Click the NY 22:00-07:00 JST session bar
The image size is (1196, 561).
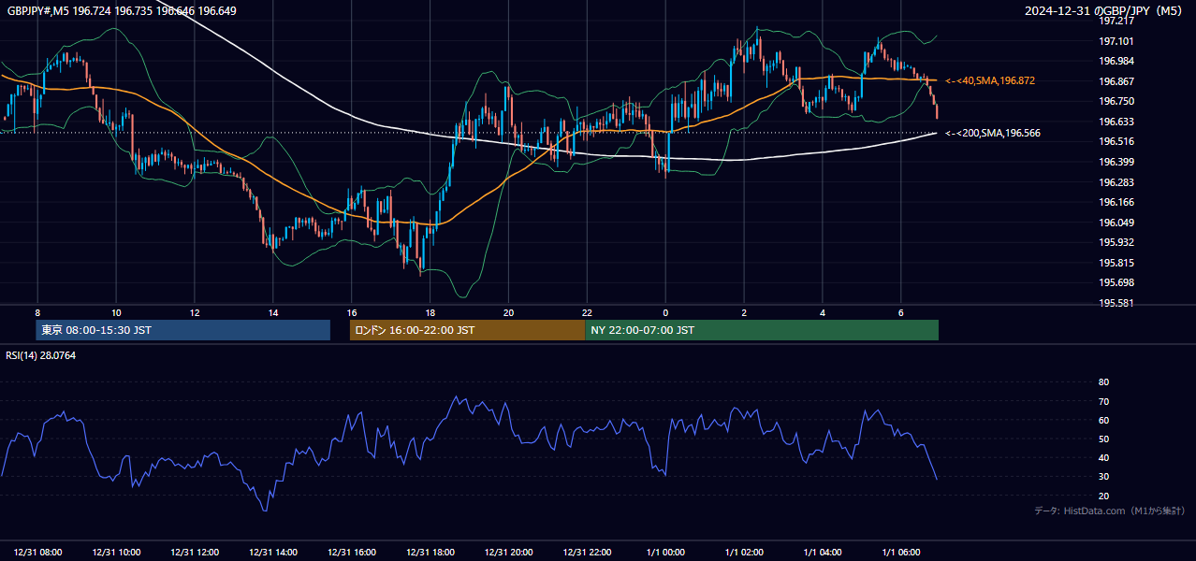(x=762, y=330)
